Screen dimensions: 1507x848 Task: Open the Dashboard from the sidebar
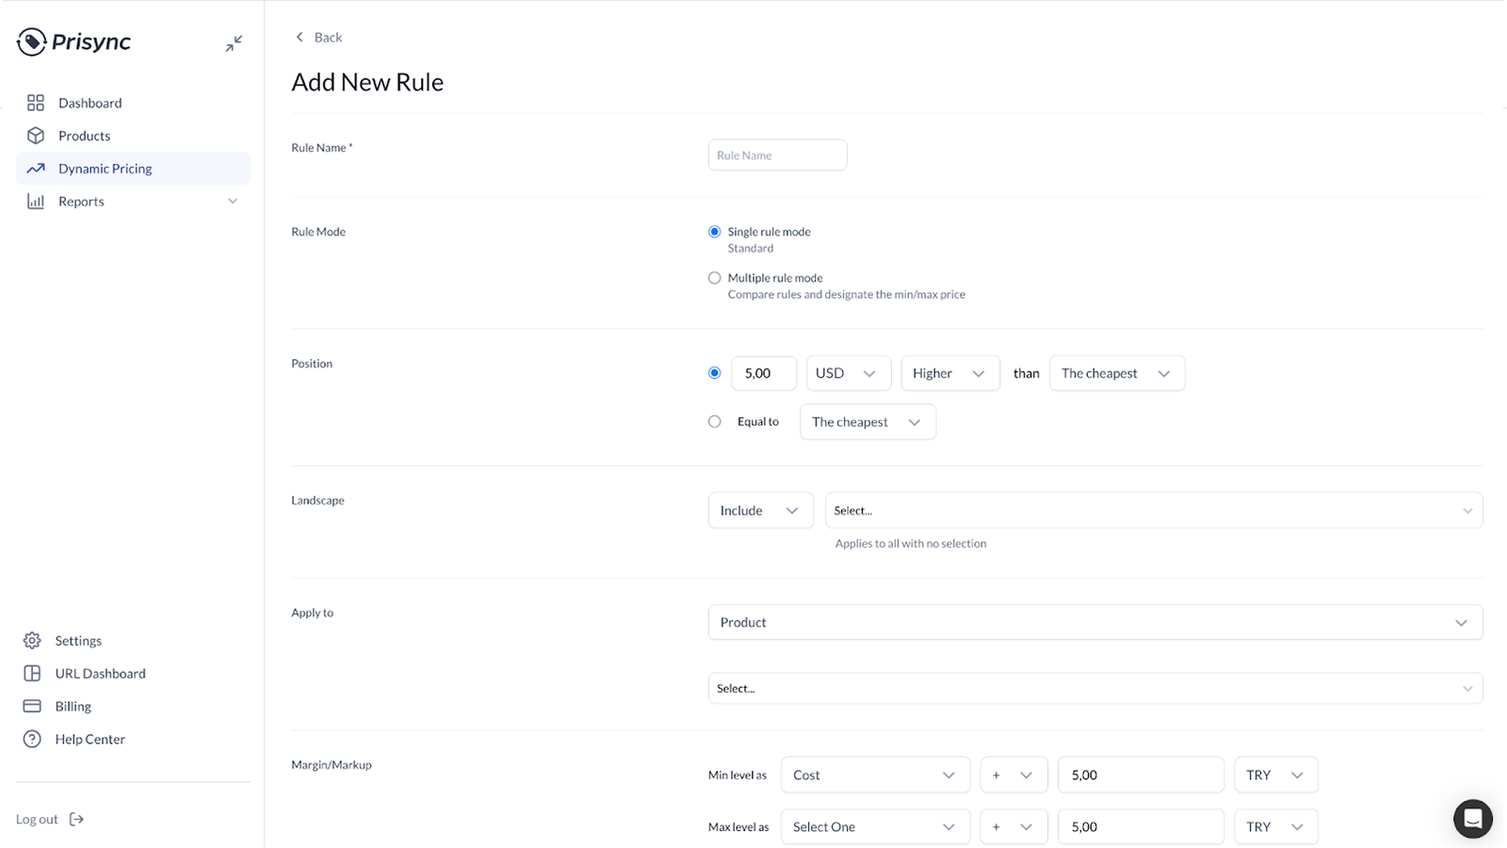coord(89,103)
